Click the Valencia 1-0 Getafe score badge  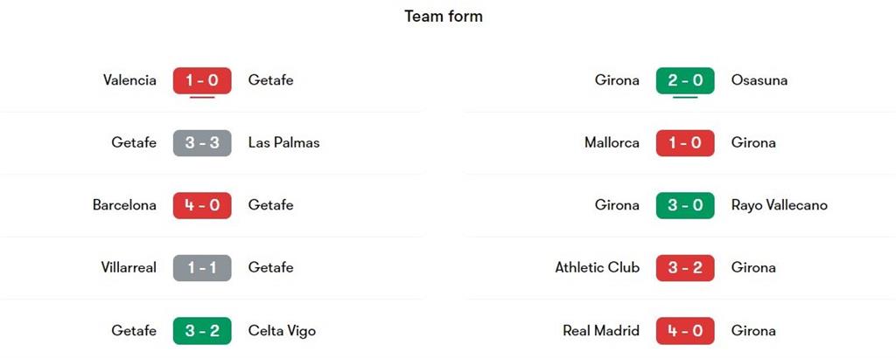[202, 80]
